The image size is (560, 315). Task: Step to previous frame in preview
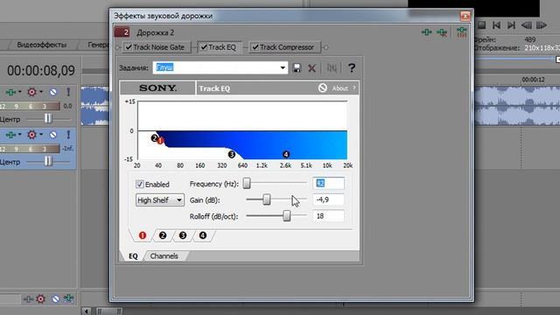click(527, 25)
